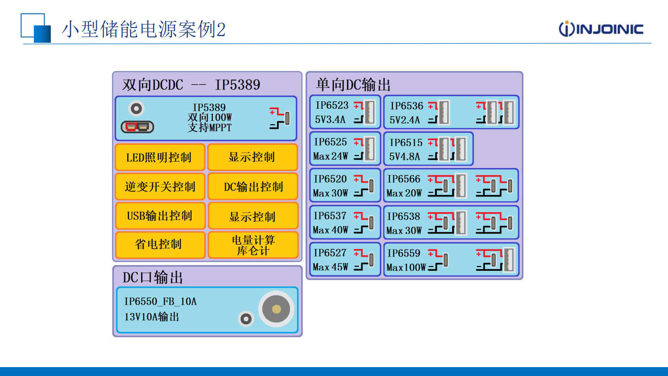Click the IP6566 label
The image size is (668, 376).
tap(403, 179)
